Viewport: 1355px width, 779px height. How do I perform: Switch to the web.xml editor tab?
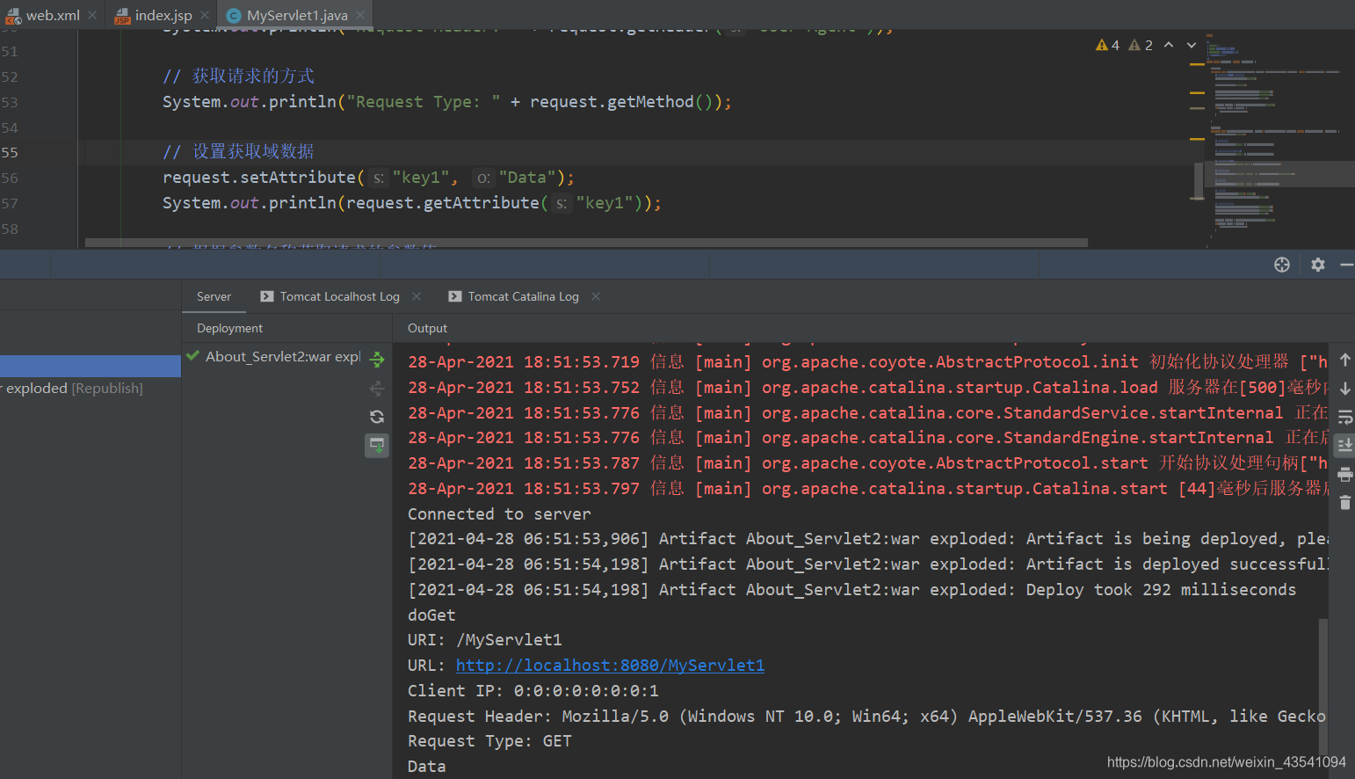(53, 15)
